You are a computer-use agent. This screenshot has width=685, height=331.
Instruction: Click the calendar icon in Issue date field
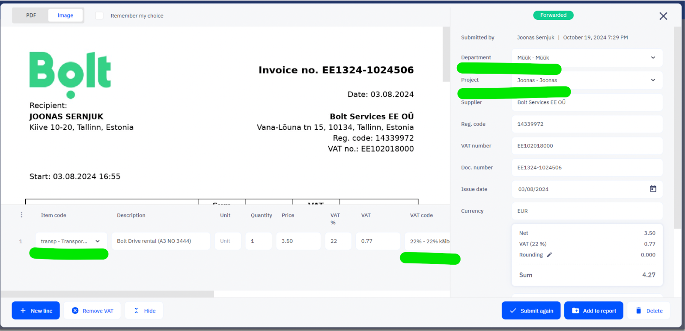(x=652, y=189)
